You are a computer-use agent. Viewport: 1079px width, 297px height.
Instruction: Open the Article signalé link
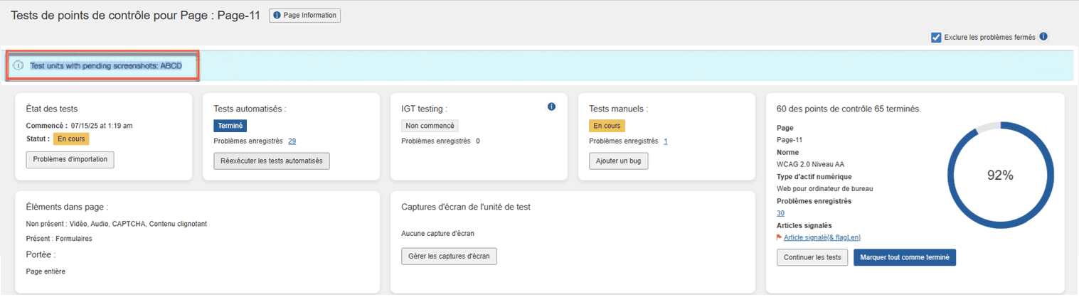[822, 237]
